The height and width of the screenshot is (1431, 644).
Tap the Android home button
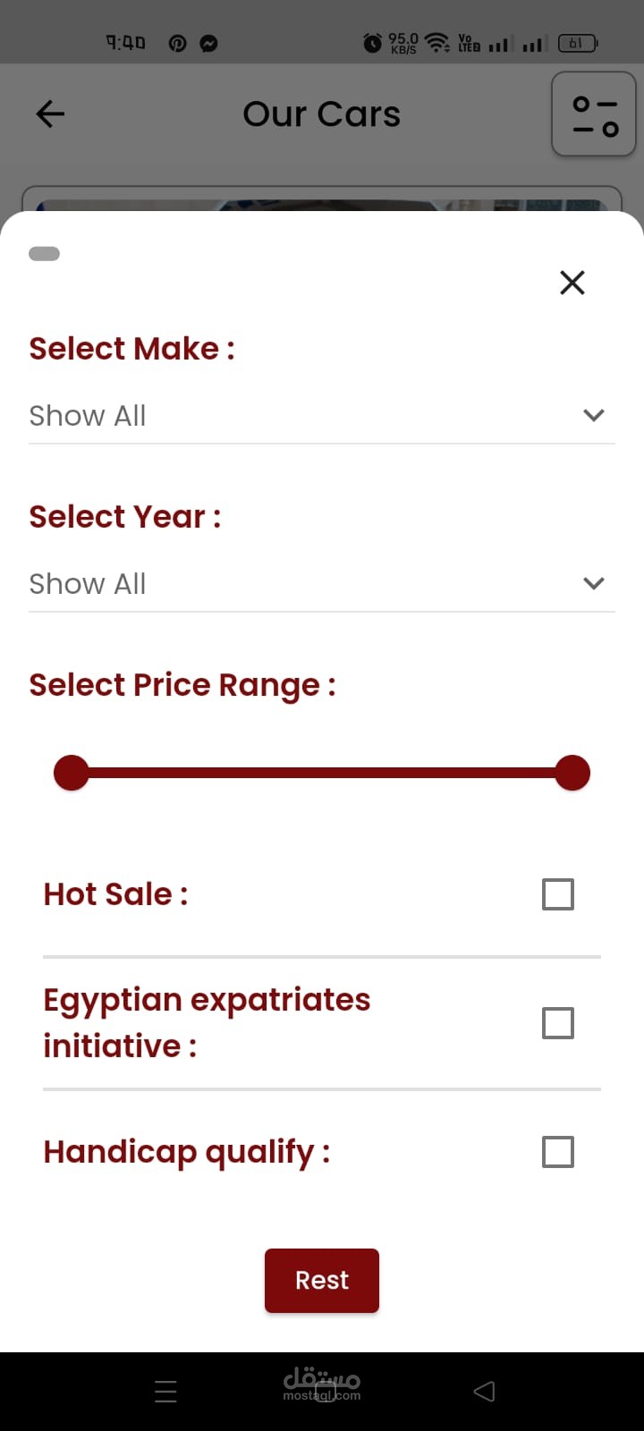[324, 1392]
